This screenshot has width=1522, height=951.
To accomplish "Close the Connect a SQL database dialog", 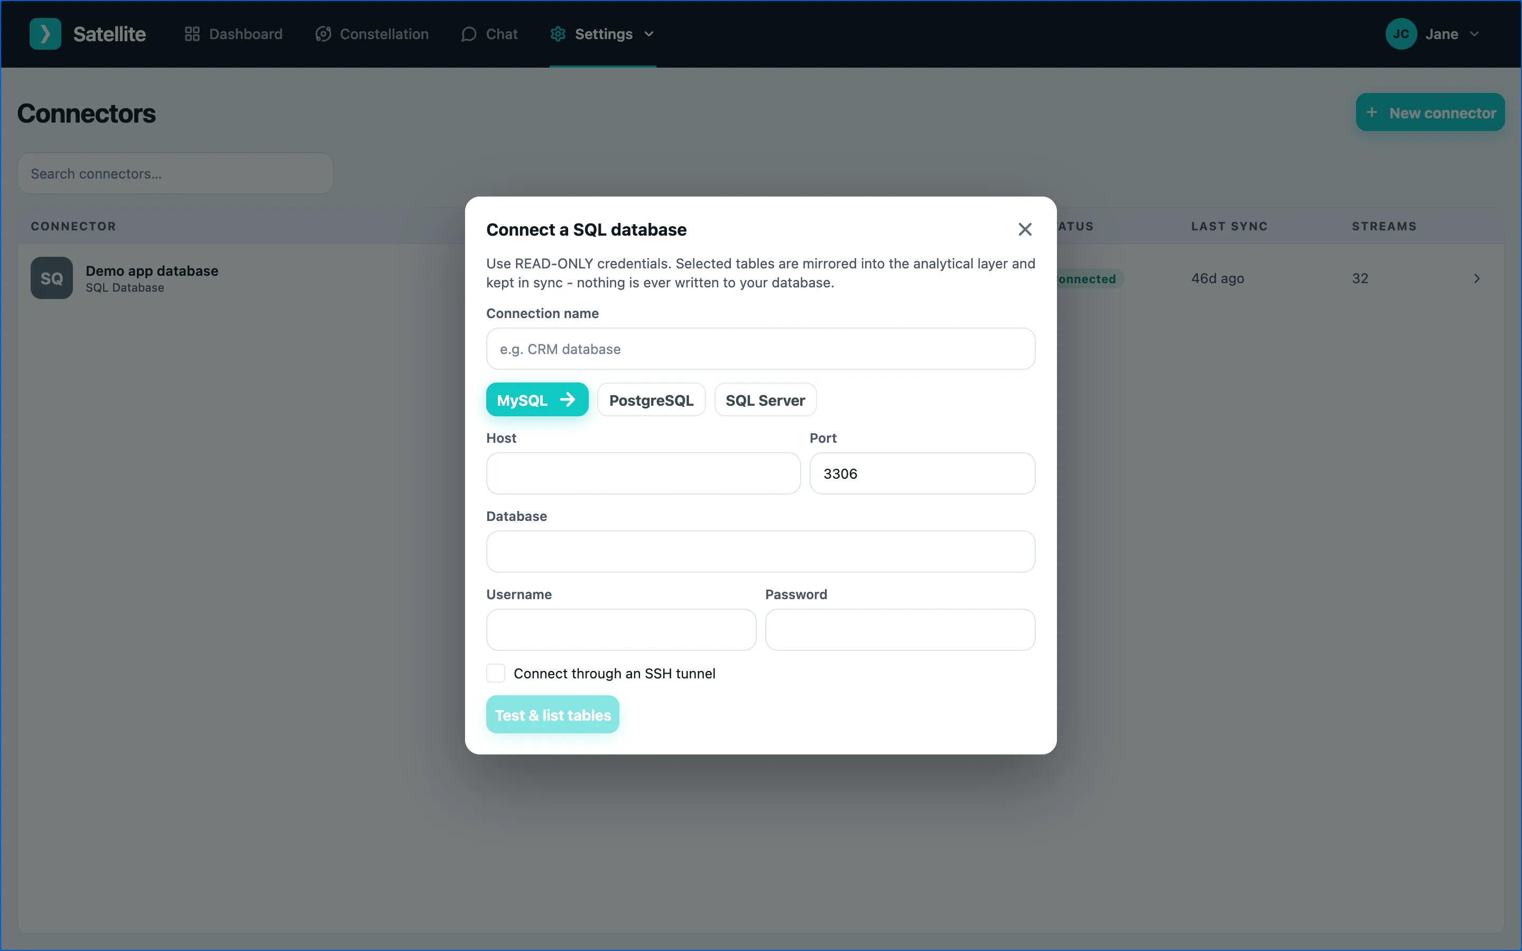I will 1025,230.
